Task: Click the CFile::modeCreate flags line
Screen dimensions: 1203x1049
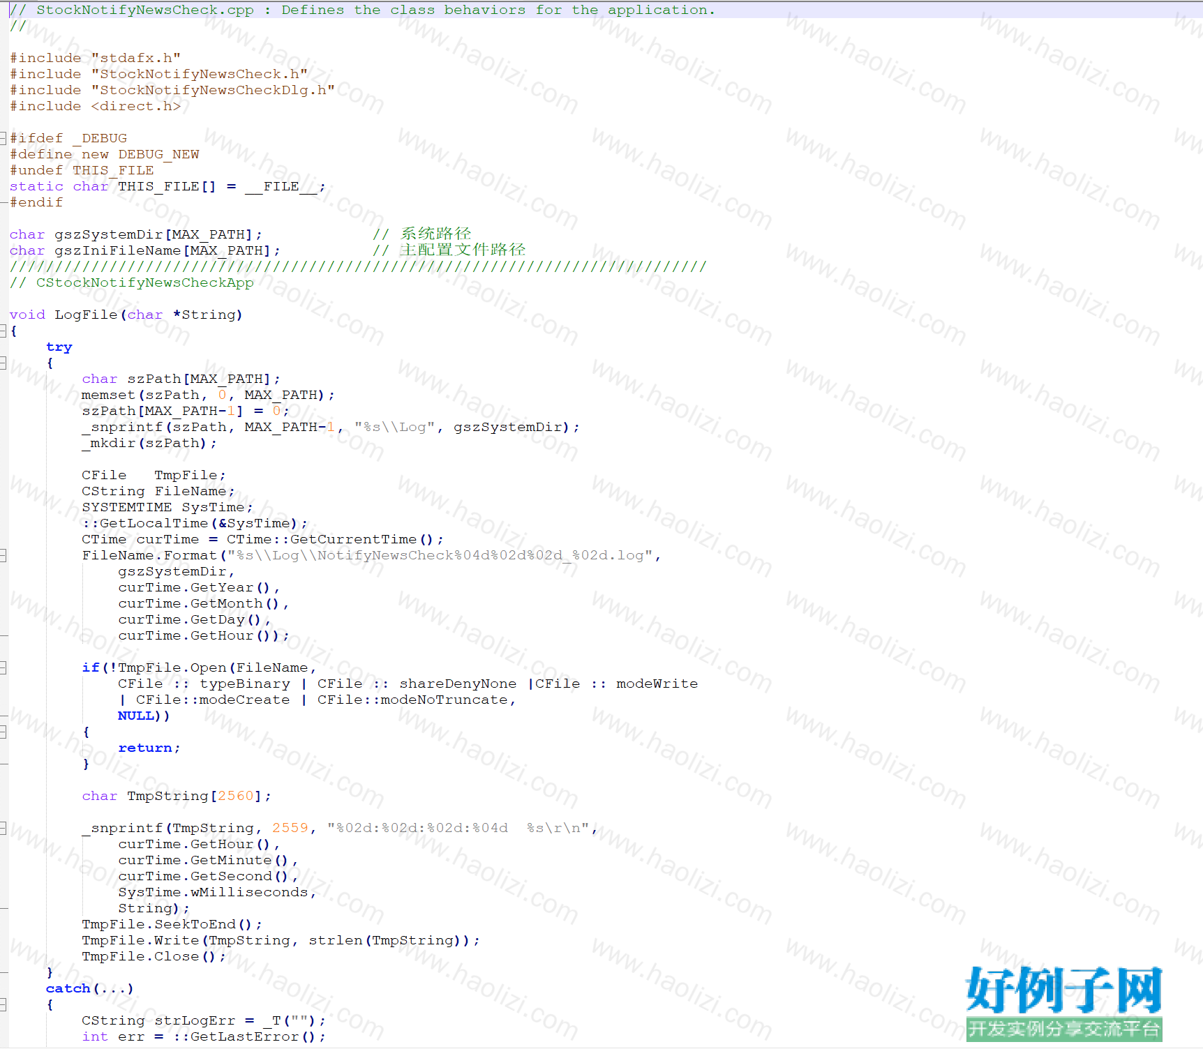Action: [x=317, y=700]
